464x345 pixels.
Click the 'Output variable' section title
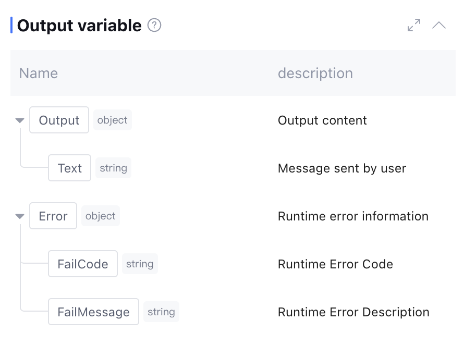click(79, 25)
